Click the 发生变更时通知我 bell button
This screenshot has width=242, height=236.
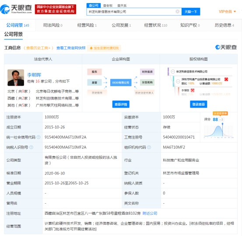pos(104,48)
